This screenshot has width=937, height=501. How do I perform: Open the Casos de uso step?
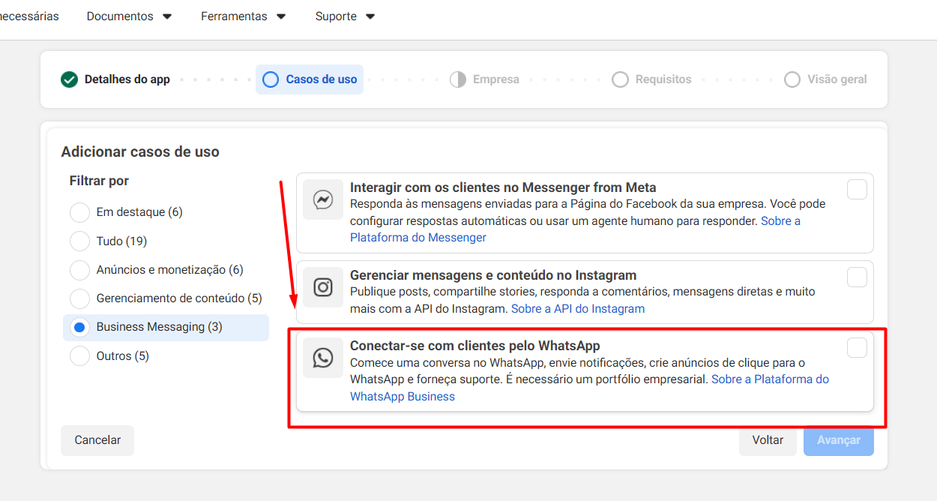point(310,79)
